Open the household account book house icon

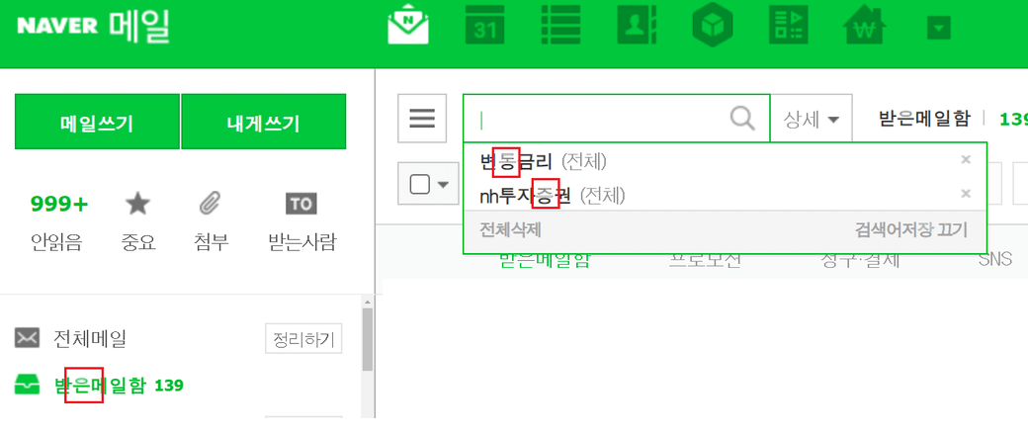tap(865, 27)
